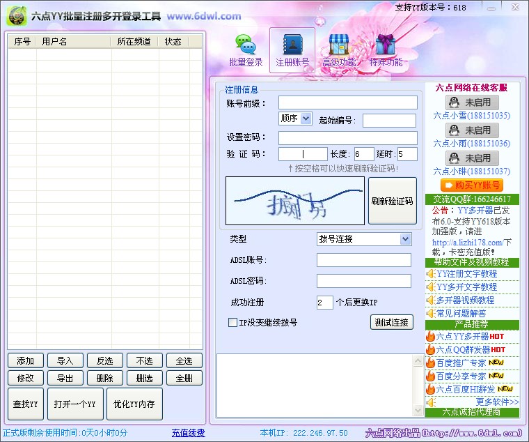Click the 全选 button
Image resolution: width=529 pixels, height=442 pixels.
[x=184, y=360]
